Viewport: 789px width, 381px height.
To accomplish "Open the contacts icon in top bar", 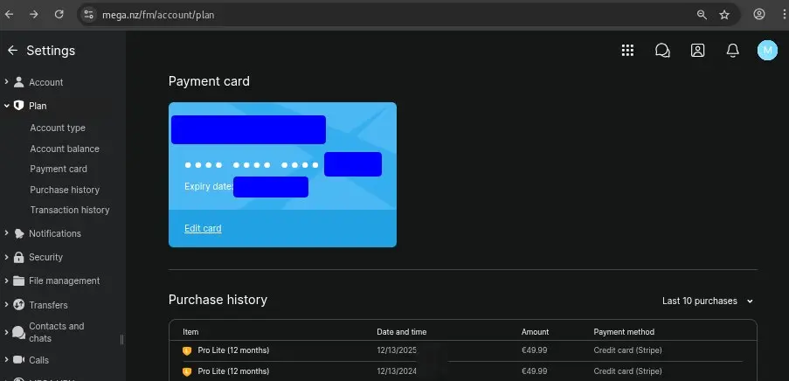I will (697, 51).
